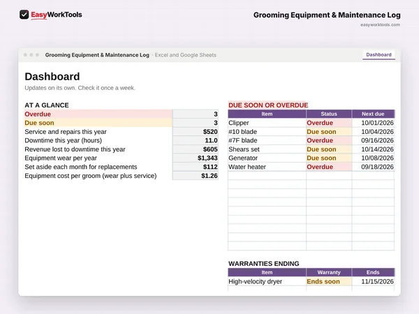
Task: Click the Water heater Overdue status
Action: (329, 167)
